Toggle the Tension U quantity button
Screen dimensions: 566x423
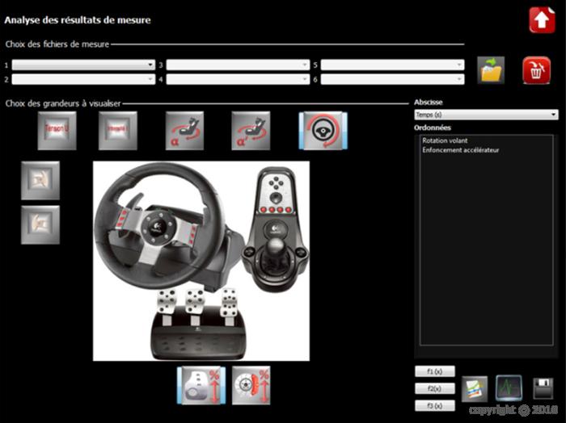[57, 131]
